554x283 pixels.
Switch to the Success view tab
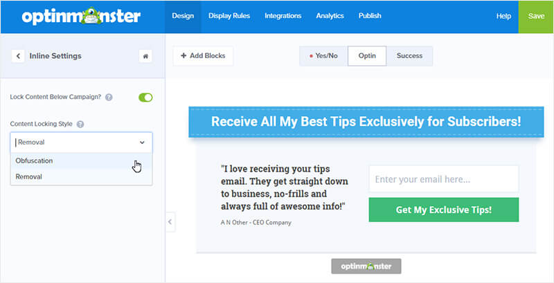point(409,56)
